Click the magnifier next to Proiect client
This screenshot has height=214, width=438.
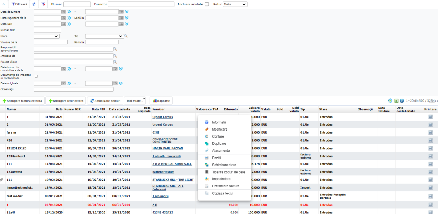115,62
